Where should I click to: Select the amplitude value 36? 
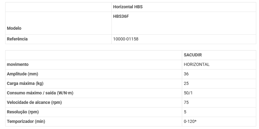(x=186, y=74)
